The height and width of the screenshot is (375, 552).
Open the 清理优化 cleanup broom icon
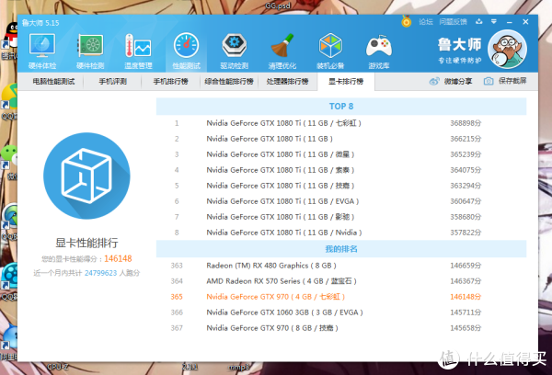coord(282,51)
